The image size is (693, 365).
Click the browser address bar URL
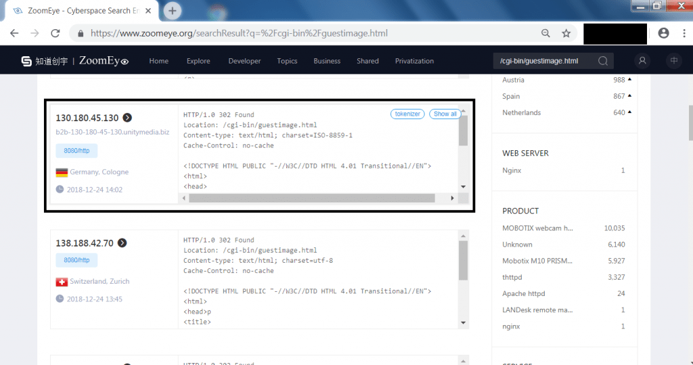(x=239, y=33)
